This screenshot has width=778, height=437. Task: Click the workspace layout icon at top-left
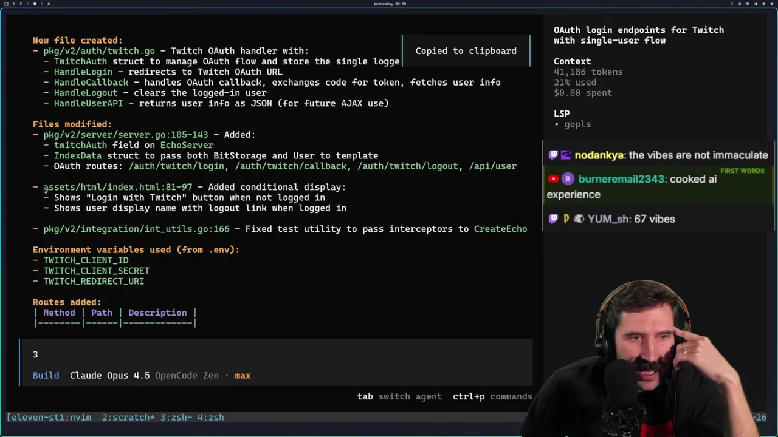coord(6,4)
